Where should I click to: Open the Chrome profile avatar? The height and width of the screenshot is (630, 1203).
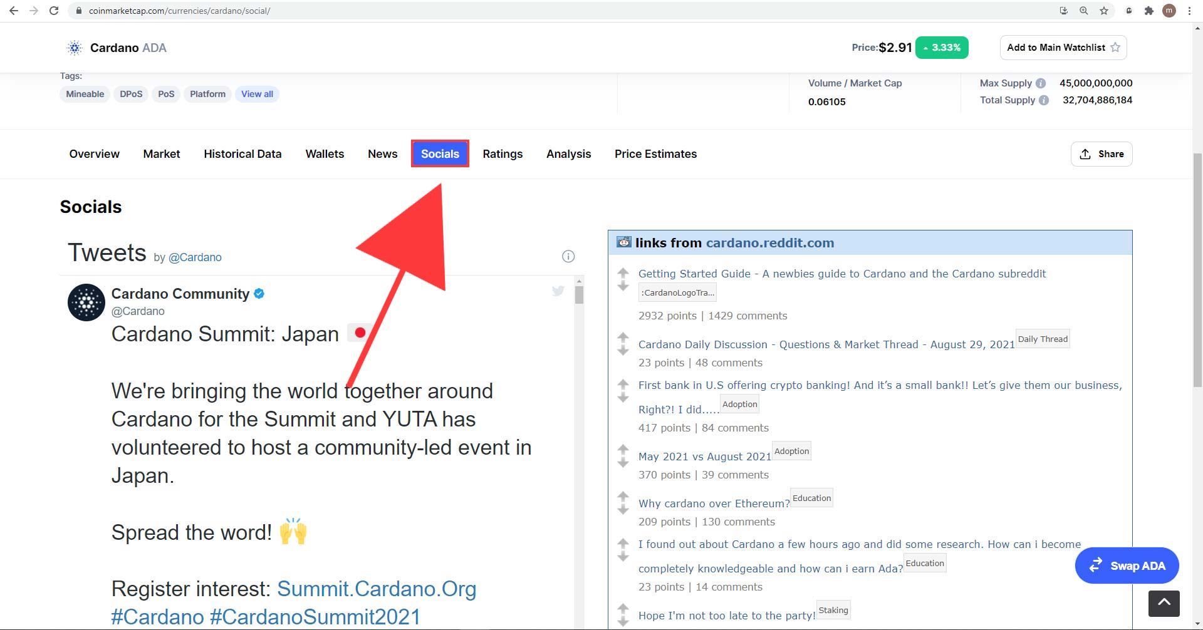[1169, 11]
